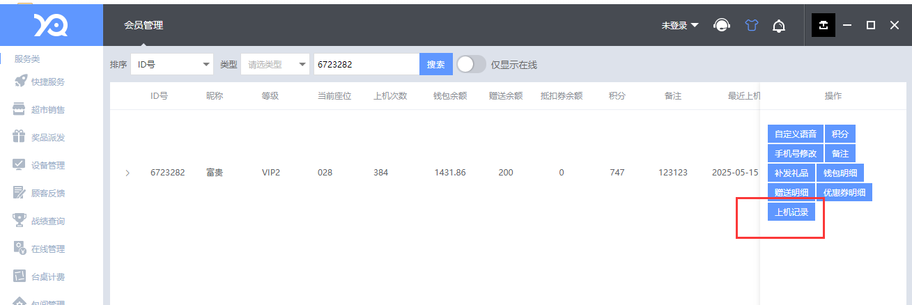Click the trophy icon for 战绩查询

click(x=20, y=221)
